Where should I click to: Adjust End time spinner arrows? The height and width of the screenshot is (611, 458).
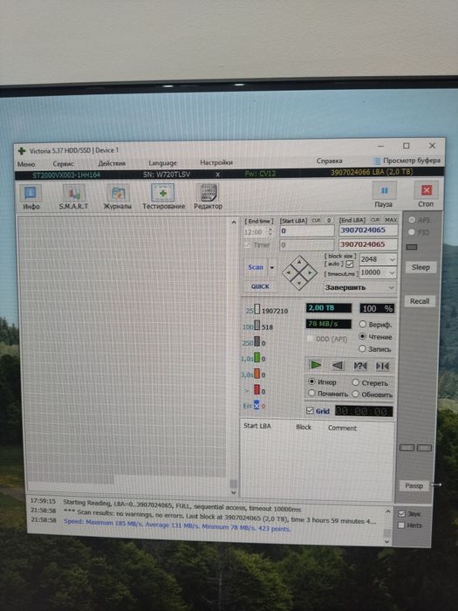pyautogui.click(x=270, y=232)
